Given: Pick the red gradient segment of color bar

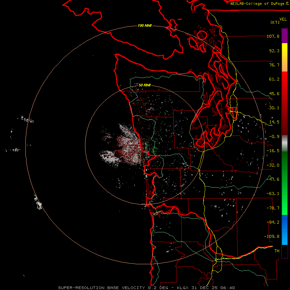Looking at the screenshot, I should [285, 103].
